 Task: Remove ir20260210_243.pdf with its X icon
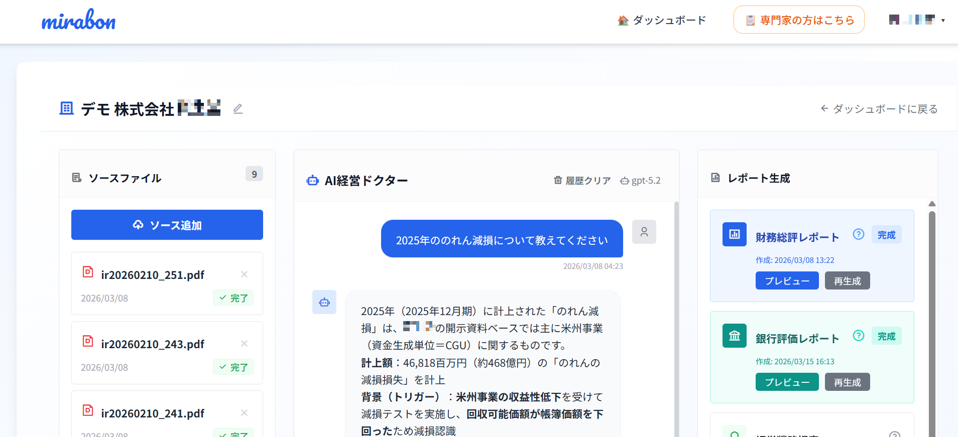point(244,343)
